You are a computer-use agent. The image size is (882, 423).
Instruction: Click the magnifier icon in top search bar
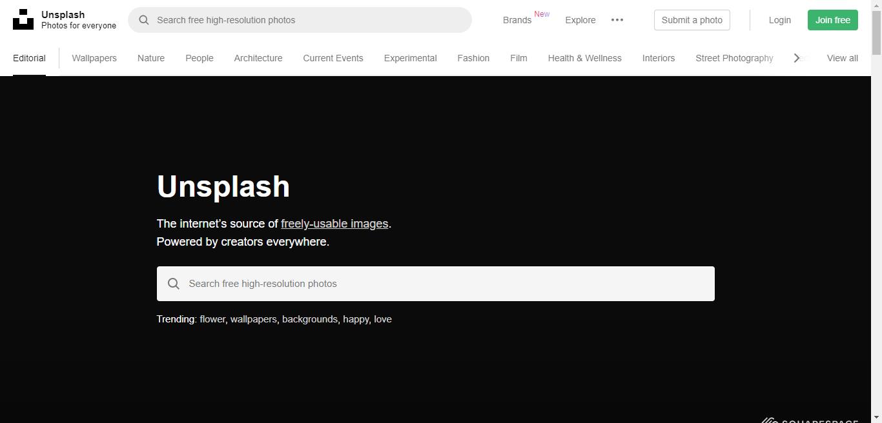(x=144, y=20)
